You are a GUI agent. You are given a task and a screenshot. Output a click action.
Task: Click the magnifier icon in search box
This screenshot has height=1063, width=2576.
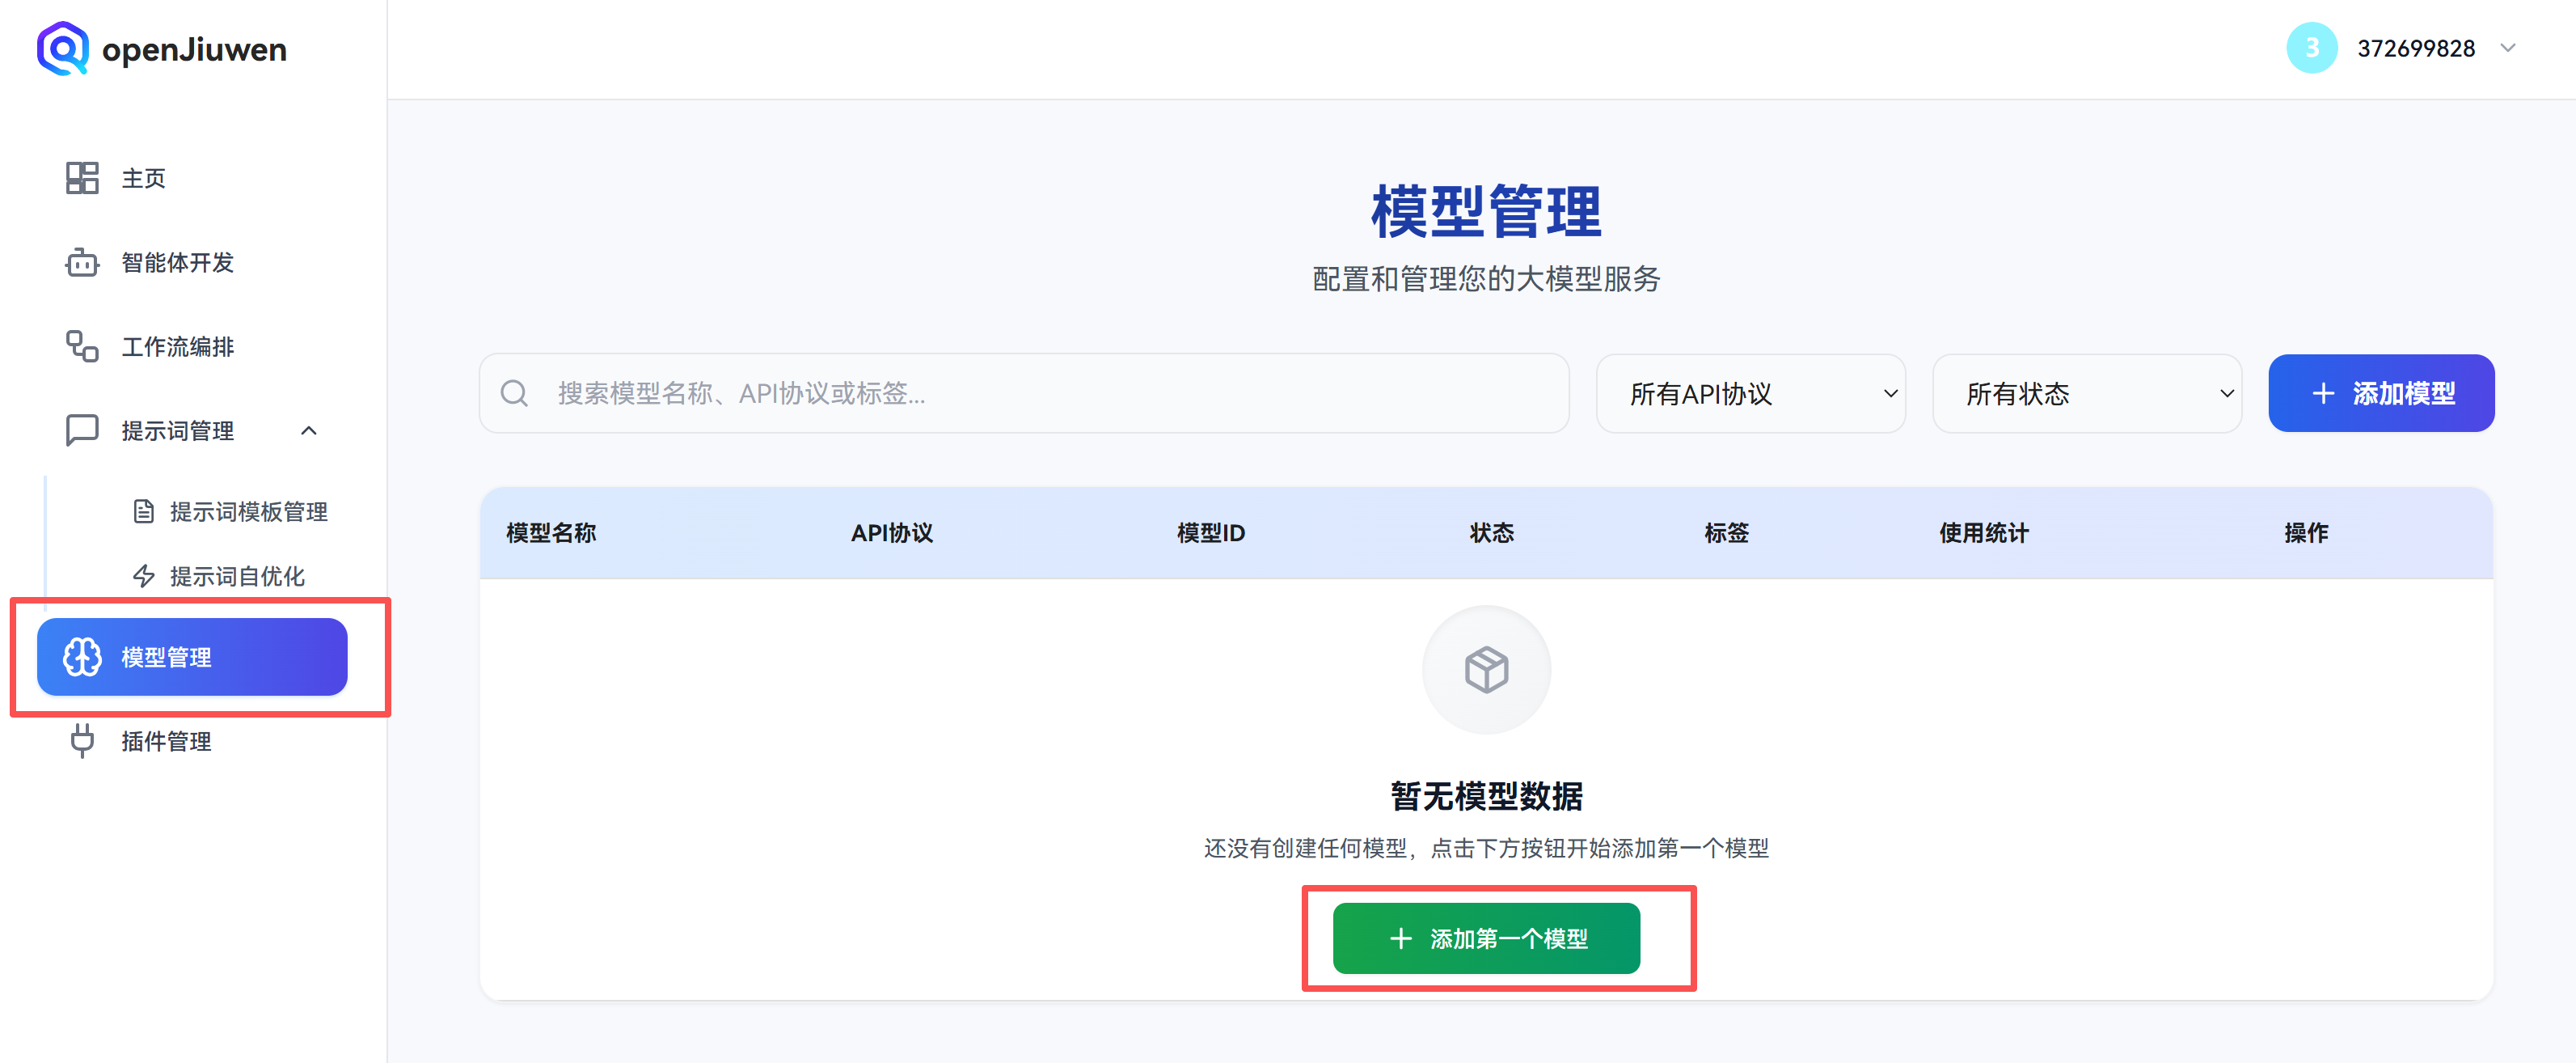514,393
